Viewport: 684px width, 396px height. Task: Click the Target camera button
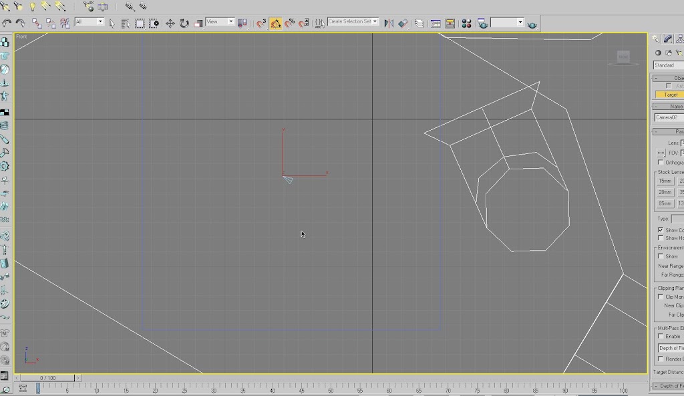pyautogui.click(x=670, y=95)
